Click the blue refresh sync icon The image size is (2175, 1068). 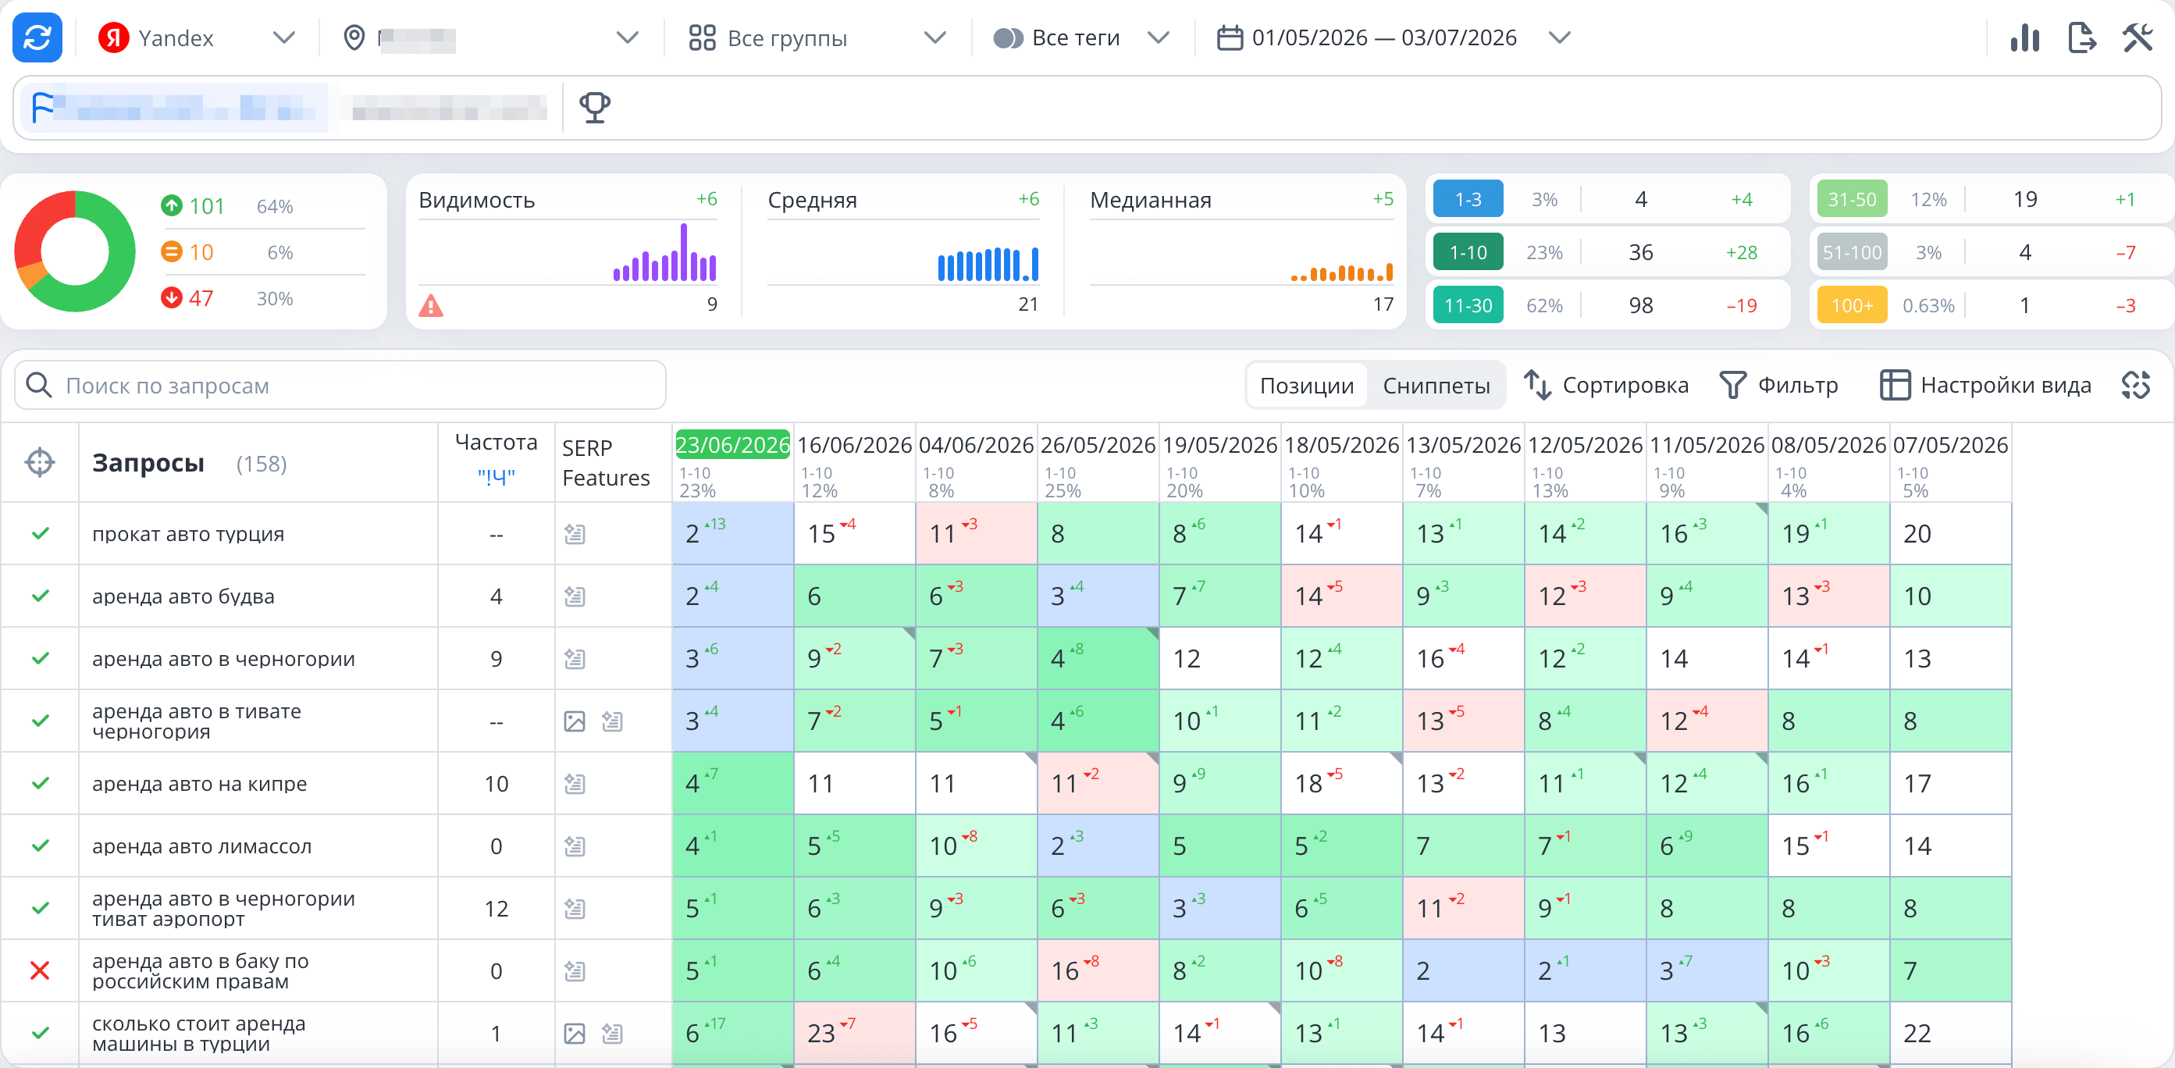(x=37, y=38)
